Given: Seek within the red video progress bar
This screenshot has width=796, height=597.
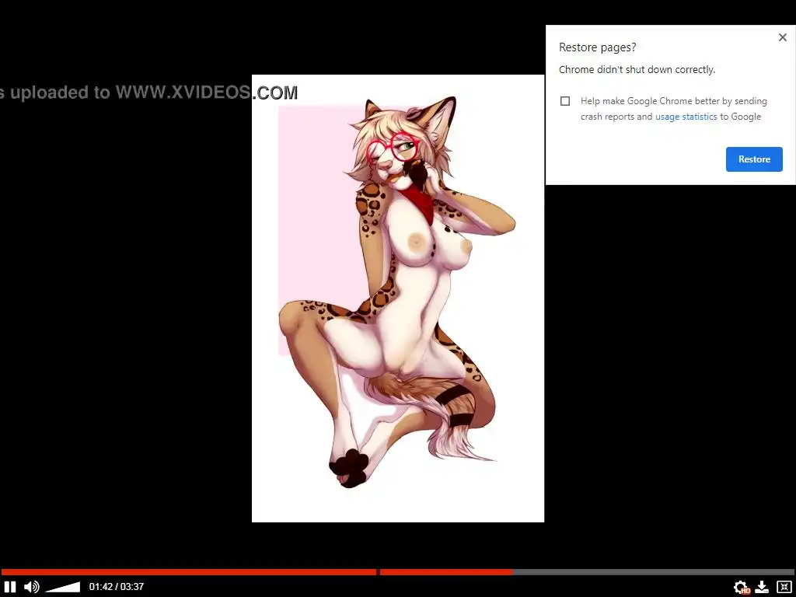Looking at the screenshot, I should click(x=398, y=572).
